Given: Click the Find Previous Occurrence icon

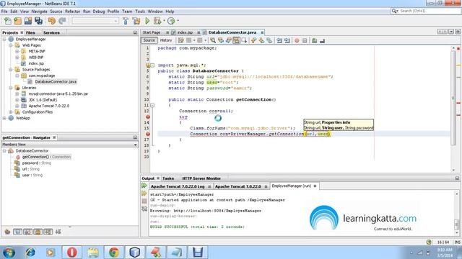Looking at the screenshot, I should click(221, 40).
